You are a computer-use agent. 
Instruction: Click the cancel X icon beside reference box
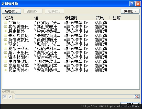point(5,97)
